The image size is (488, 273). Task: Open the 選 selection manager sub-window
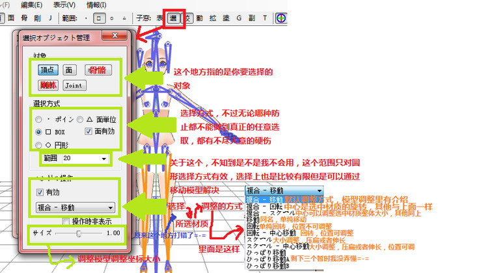173,18
